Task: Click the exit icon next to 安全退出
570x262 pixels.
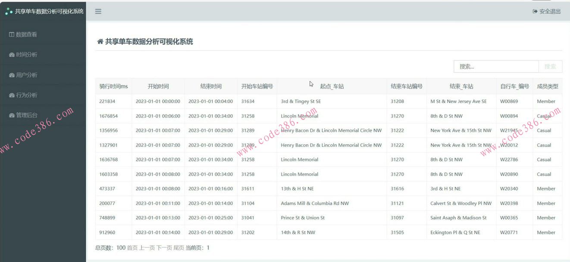Action: pyautogui.click(x=535, y=12)
